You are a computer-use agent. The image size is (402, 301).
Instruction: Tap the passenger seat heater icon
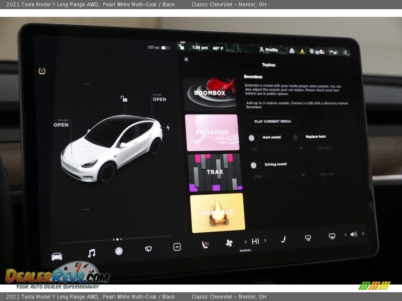283,239
